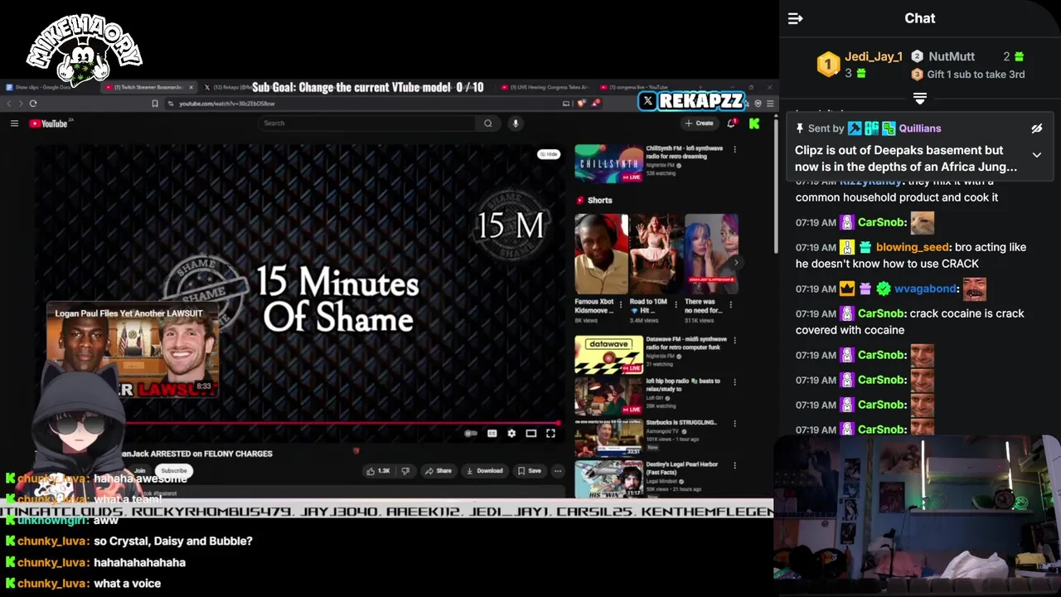Open the green K account avatar on YouTube

(x=754, y=124)
